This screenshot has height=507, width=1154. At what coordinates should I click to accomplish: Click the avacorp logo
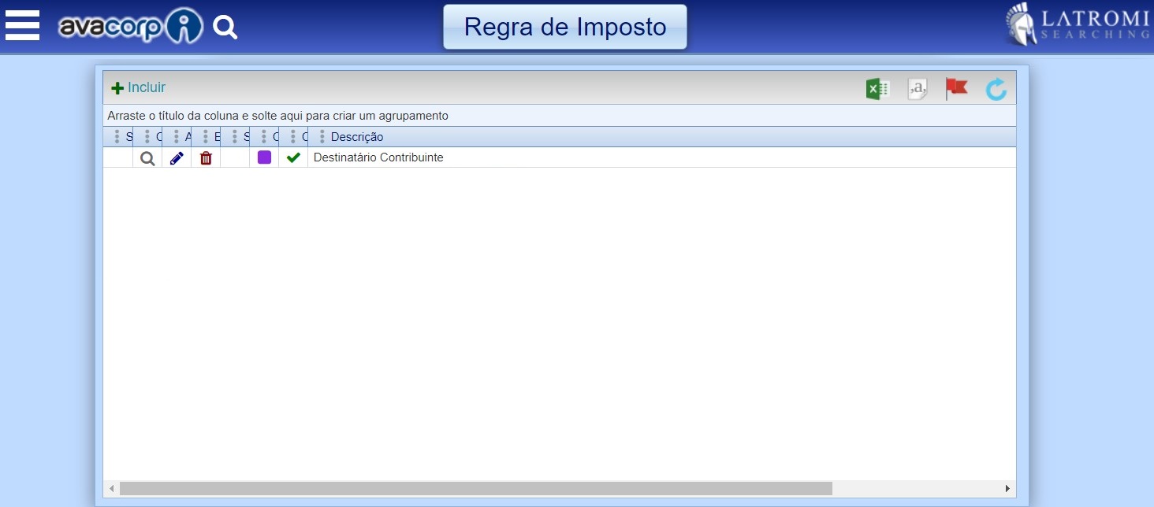(130, 28)
